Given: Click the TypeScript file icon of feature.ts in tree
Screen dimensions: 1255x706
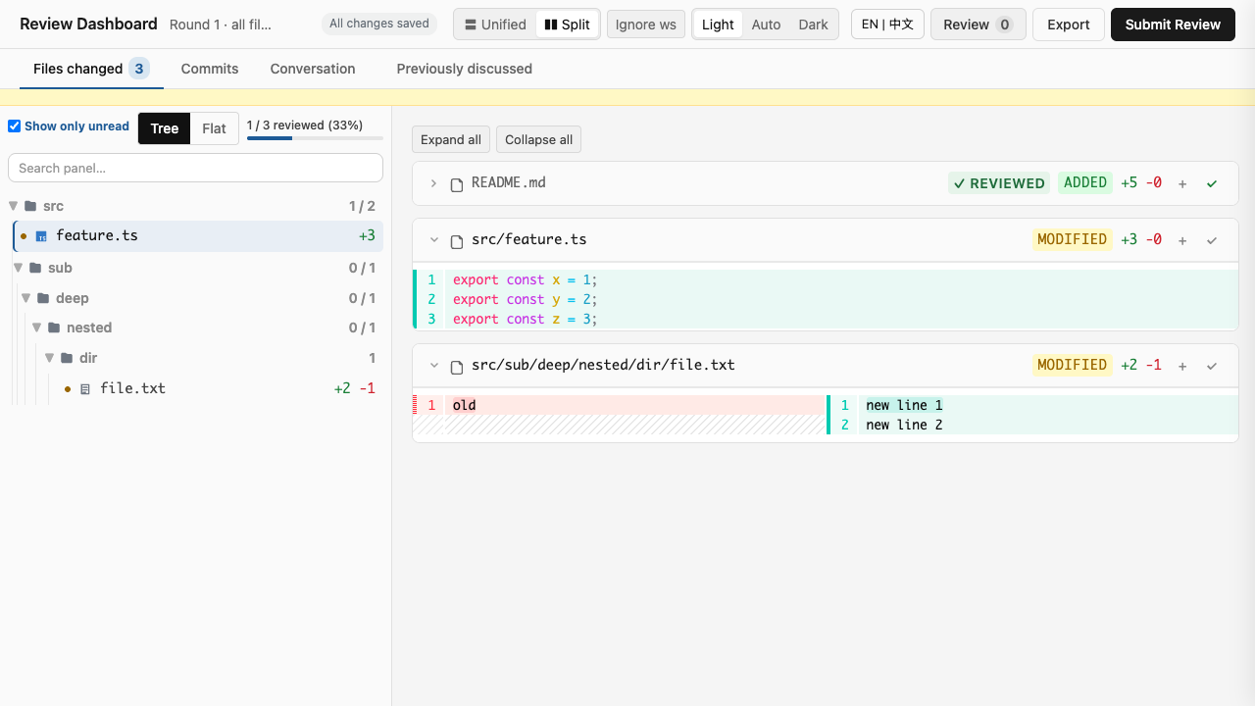Looking at the screenshot, I should coord(41,236).
